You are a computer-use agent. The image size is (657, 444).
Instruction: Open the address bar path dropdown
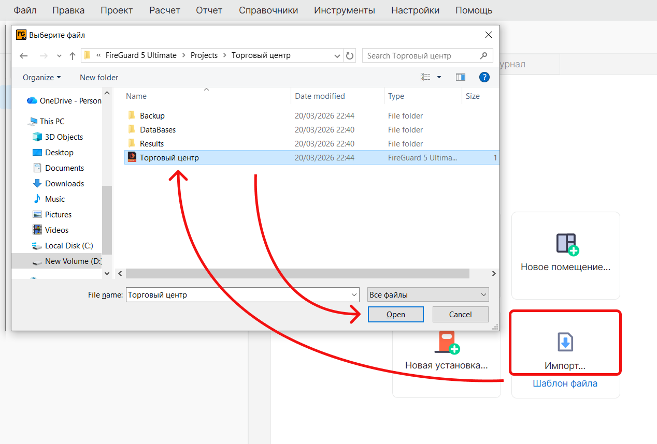point(337,56)
